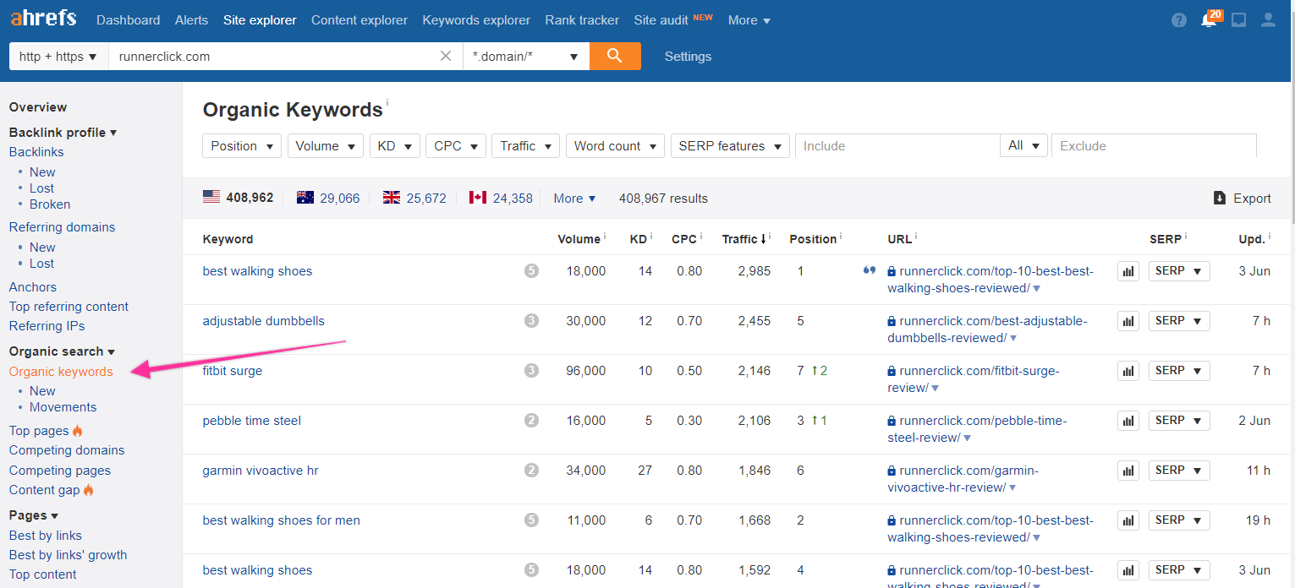The height and width of the screenshot is (588, 1295).
Task: Click the screen icon beside the bell
Action: [x=1238, y=20]
